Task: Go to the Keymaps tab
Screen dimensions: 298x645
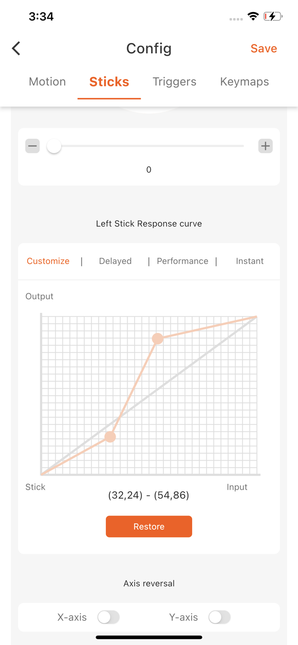Action: click(244, 82)
